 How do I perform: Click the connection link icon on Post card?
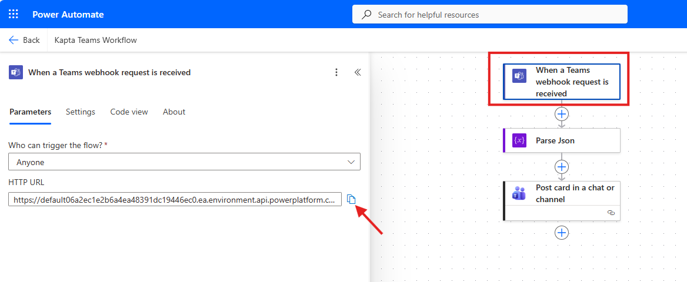point(611,213)
